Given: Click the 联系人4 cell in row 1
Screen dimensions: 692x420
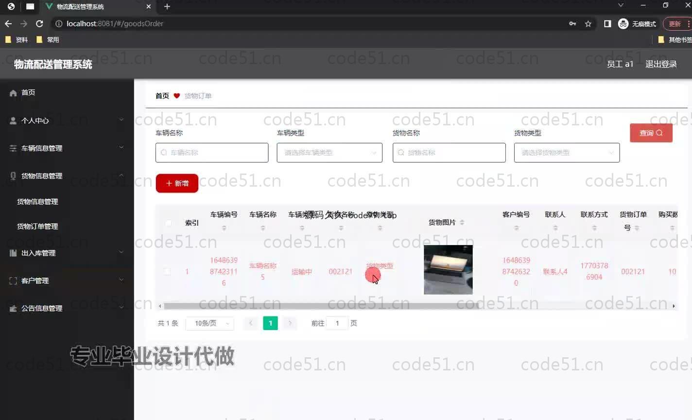Looking at the screenshot, I should [555, 272].
